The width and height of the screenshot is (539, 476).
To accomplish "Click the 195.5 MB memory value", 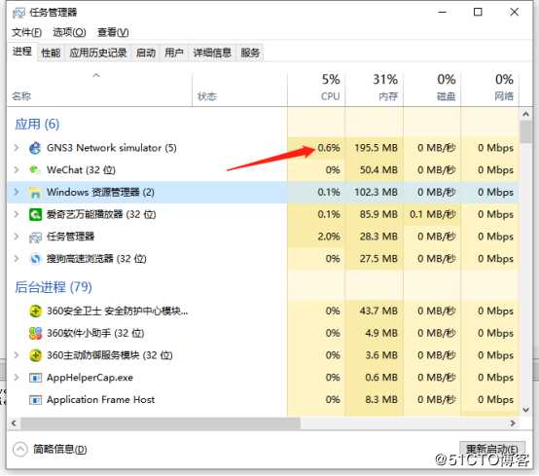I will pyautogui.click(x=377, y=148).
